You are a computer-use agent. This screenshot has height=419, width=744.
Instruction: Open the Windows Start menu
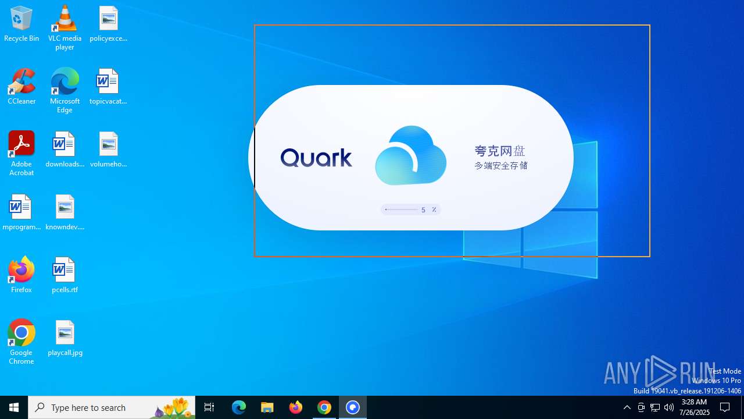coord(14,407)
